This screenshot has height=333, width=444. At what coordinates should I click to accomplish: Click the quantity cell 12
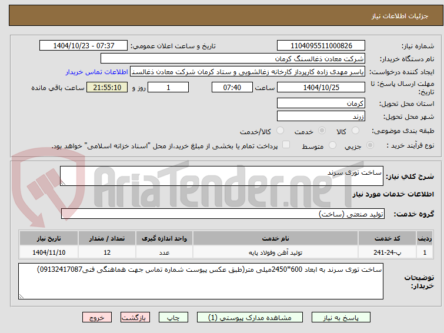click(x=107, y=252)
